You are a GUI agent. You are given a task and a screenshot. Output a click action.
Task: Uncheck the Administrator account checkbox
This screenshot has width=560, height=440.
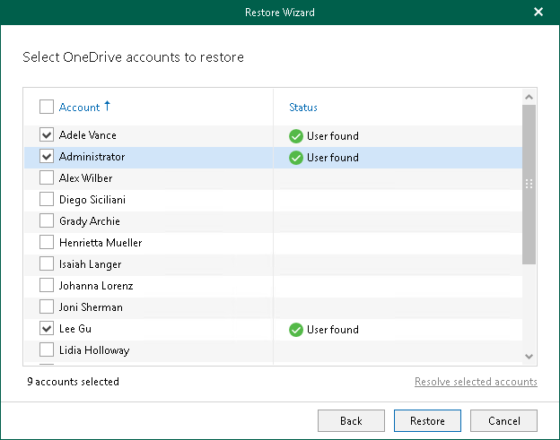tap(47, 157)
